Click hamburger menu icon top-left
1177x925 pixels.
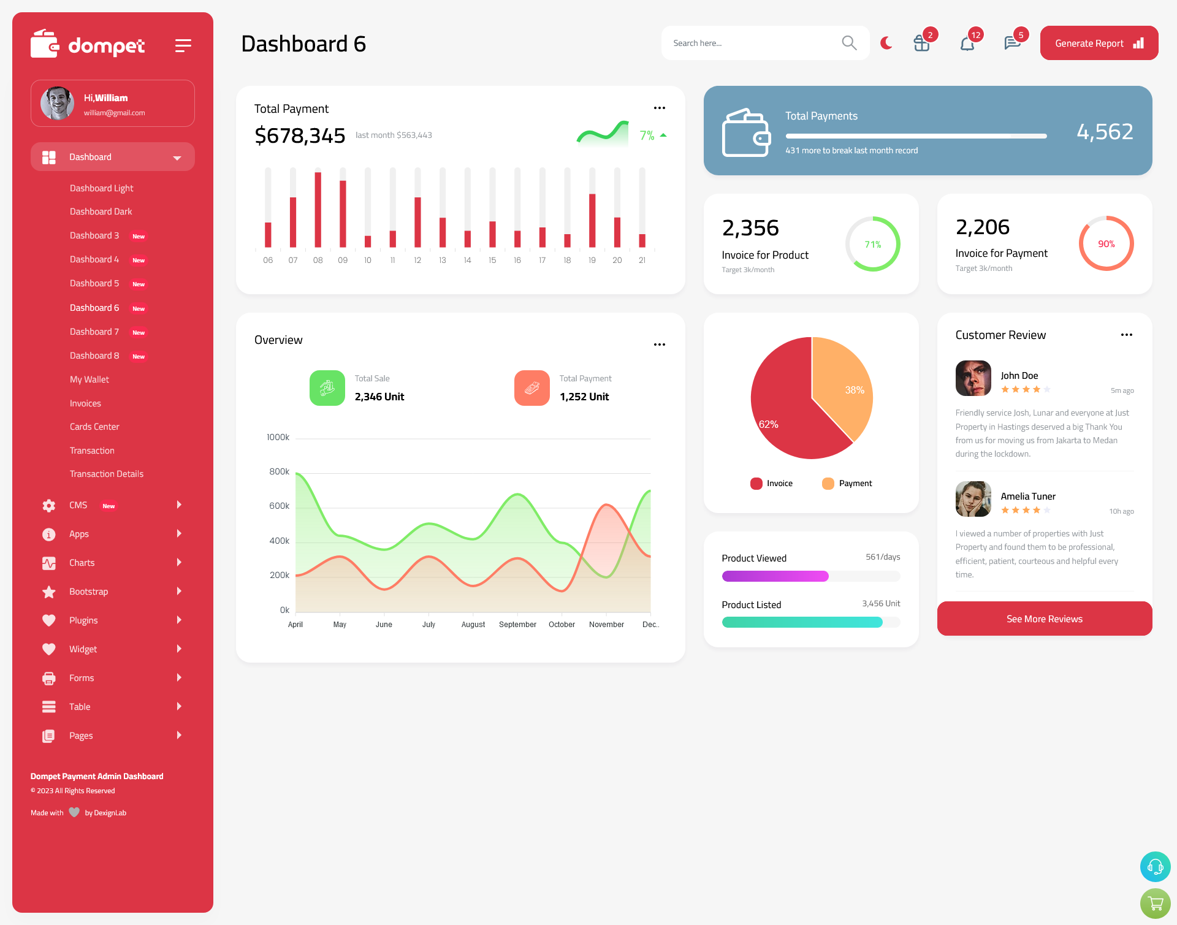(183, 45)
